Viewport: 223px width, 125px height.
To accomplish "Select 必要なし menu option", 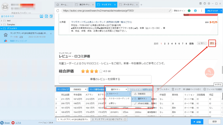I will 119,103.
